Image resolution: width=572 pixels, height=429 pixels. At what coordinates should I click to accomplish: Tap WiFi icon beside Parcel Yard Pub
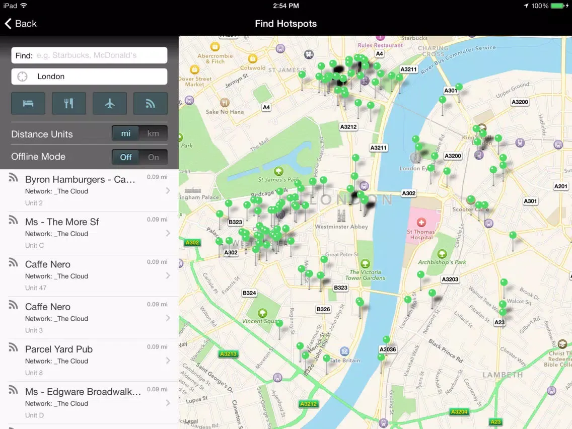coord(14,347)
